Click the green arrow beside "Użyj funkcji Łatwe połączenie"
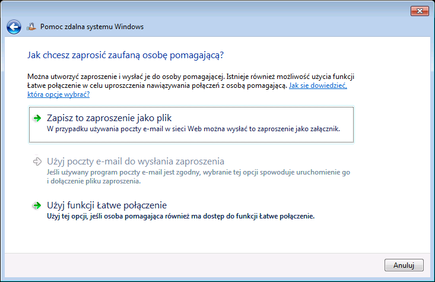This screenshot has height=282, width=435. click(37, 205)
